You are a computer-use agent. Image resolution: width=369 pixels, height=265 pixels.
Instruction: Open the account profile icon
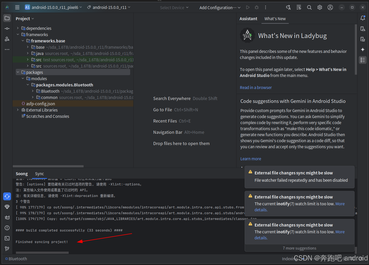click(330, 7)
